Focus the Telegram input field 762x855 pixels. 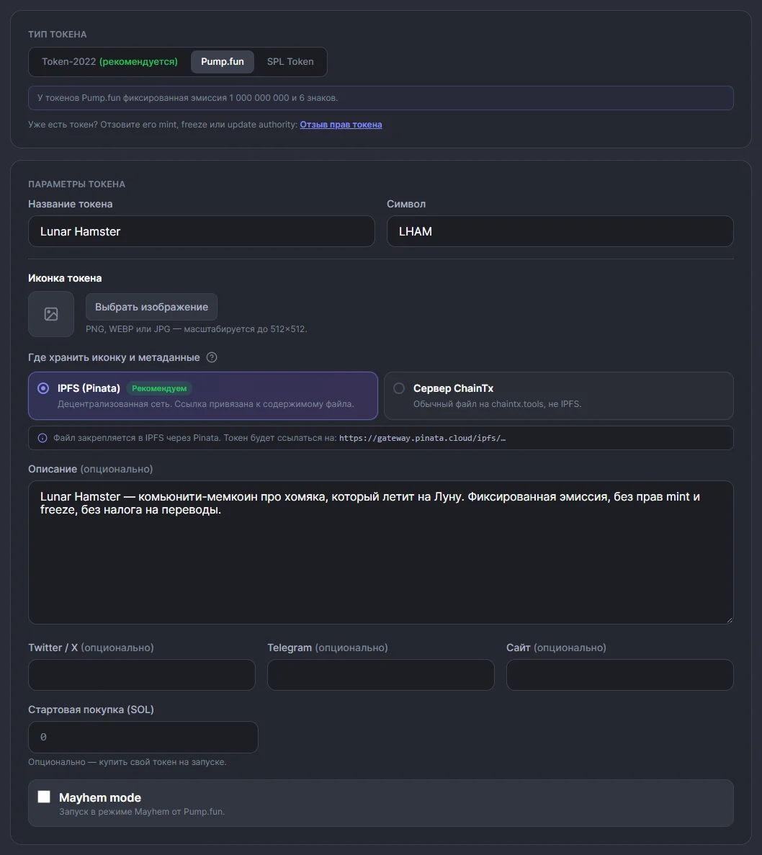tap(381, 675)
